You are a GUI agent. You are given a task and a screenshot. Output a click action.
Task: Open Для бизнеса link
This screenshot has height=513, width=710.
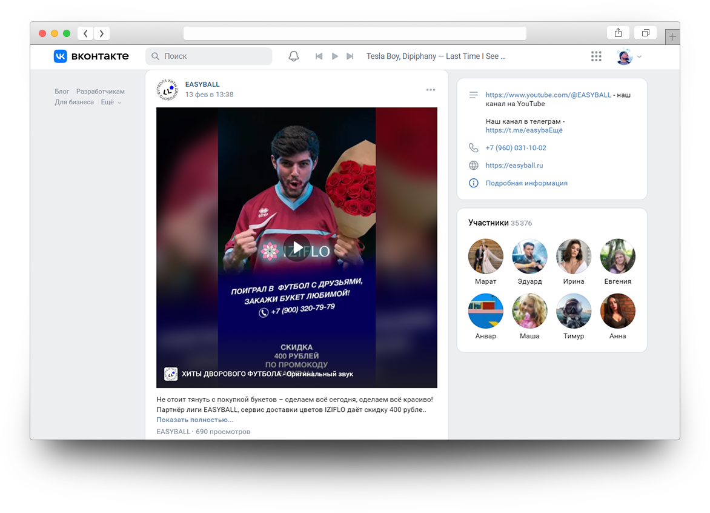point(75,102)
